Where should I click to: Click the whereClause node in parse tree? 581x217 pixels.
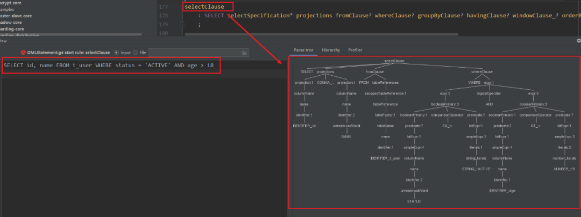(481, 72)
